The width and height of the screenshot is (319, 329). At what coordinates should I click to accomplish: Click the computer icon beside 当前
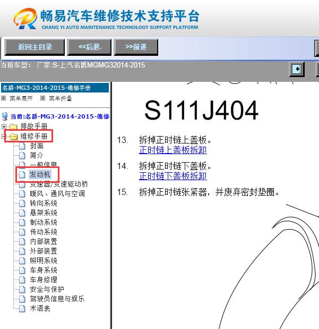[5, 116]
